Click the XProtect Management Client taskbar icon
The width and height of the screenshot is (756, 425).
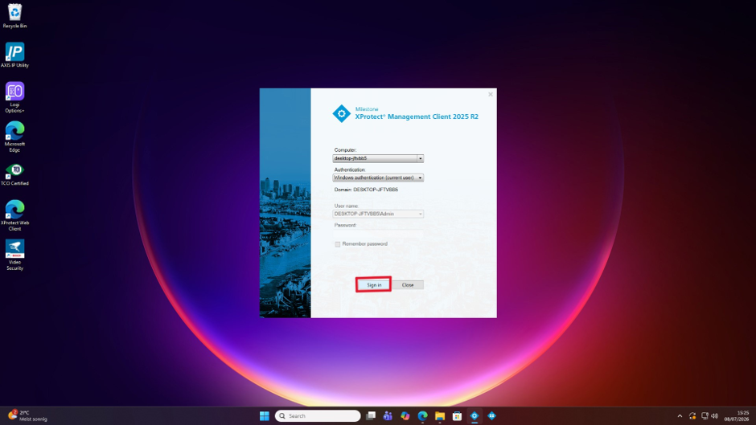(x=475, y=416)
